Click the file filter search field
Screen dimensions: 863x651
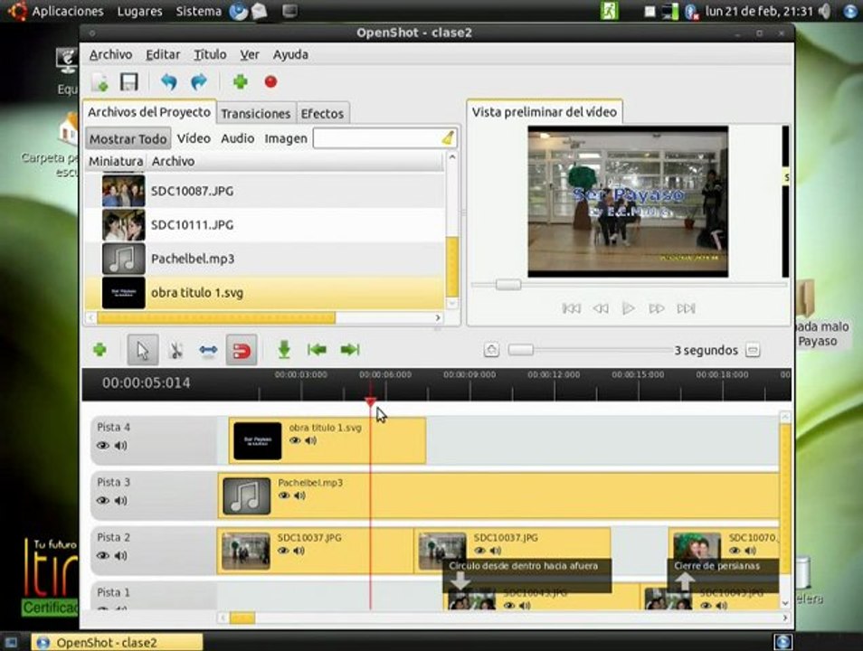[376, 138]
